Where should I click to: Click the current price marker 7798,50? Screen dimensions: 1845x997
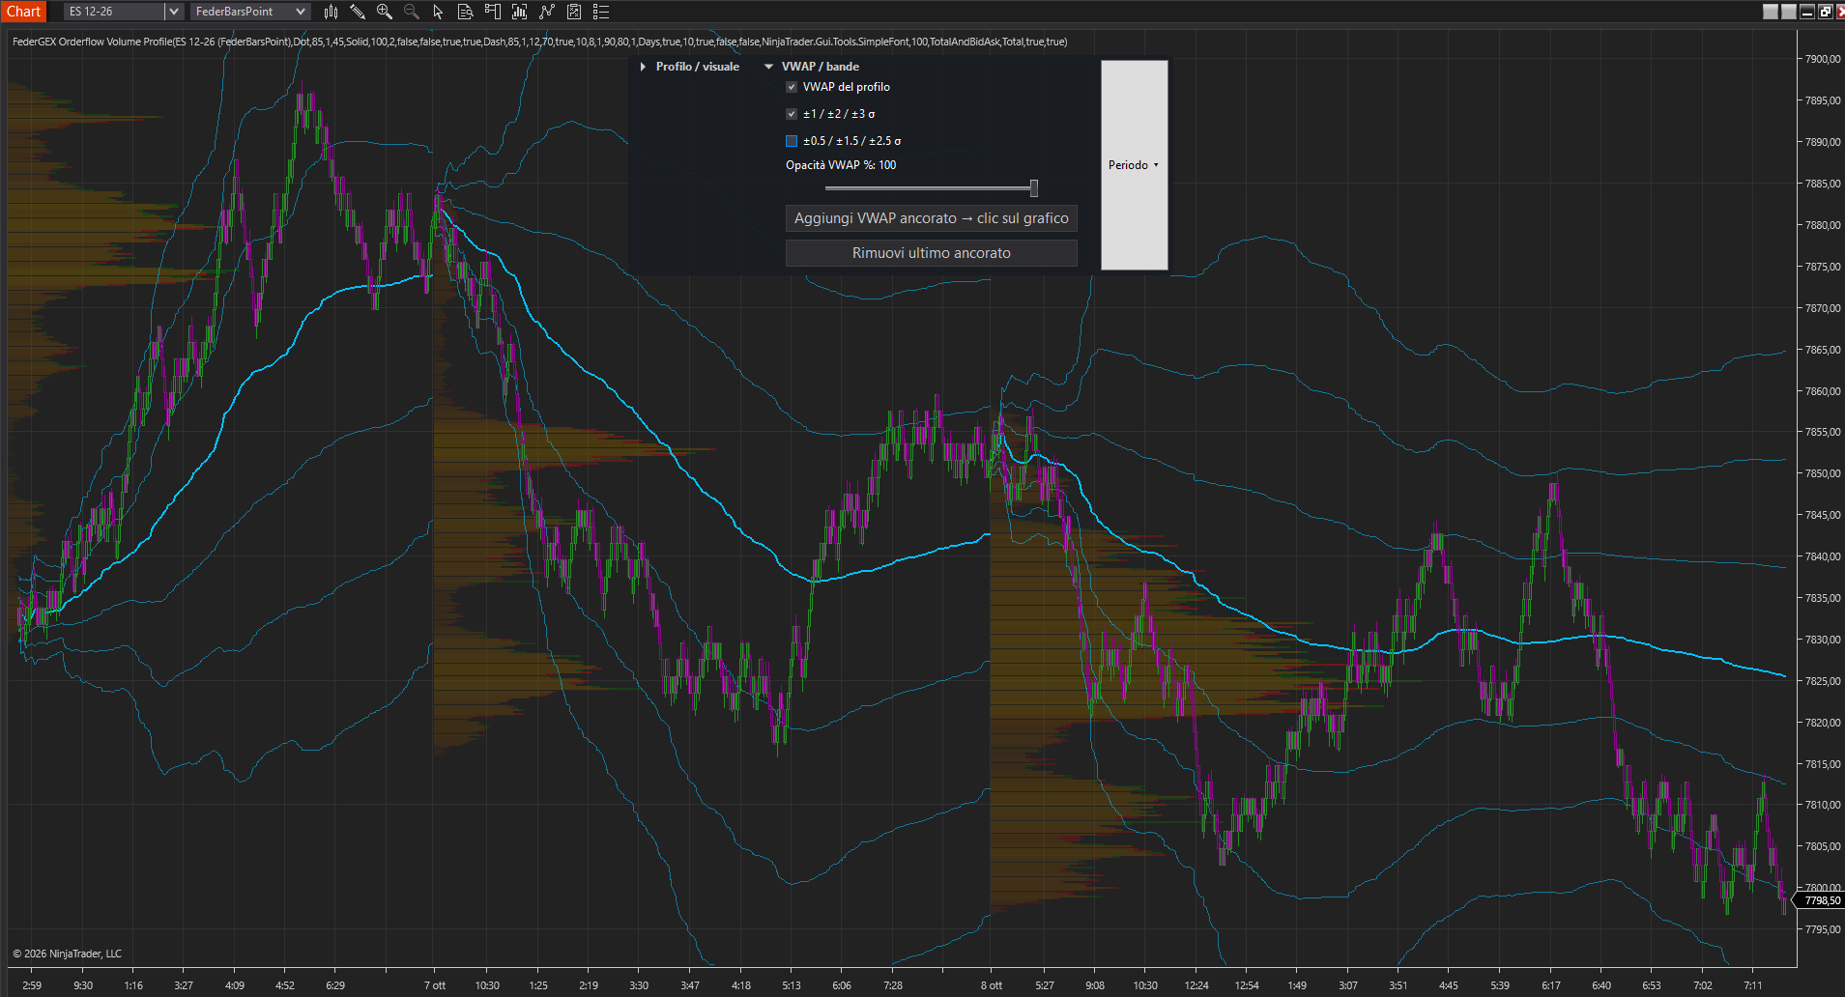(1821, 900)
